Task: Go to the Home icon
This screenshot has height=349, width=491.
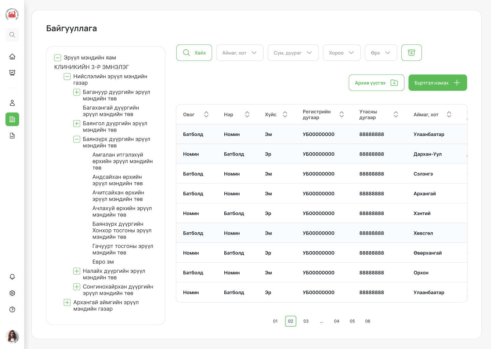Action: pos(12,57)
